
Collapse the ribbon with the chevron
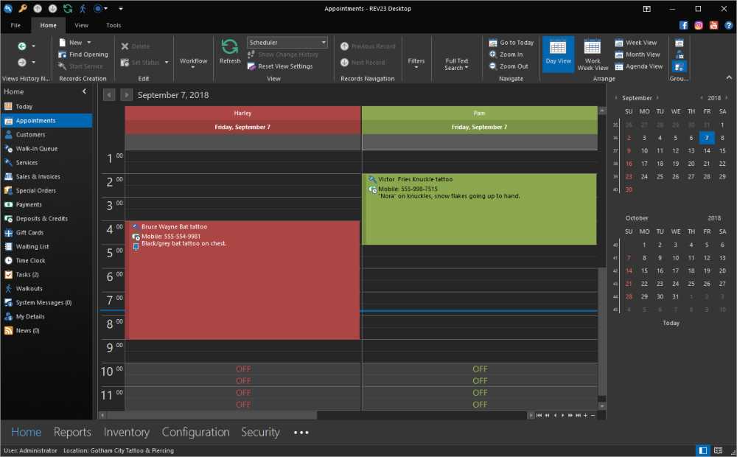point(729,77)
